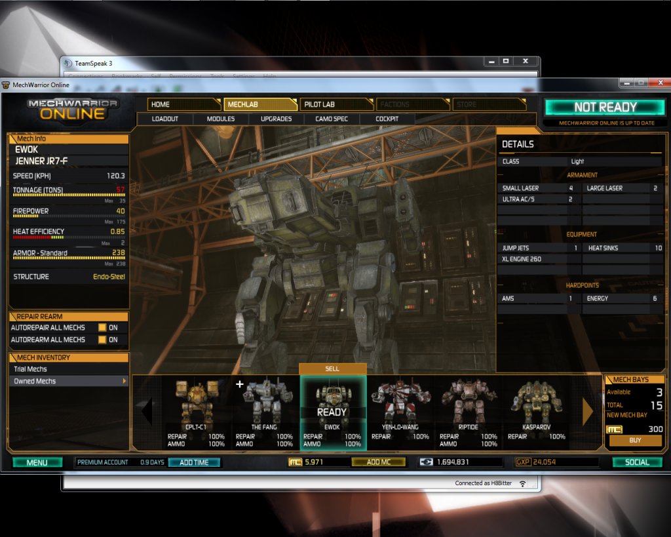Viewport: 671px width, 537px height.
Task: Click the JENNER JR7-F mech name
Action: (41, 161)
